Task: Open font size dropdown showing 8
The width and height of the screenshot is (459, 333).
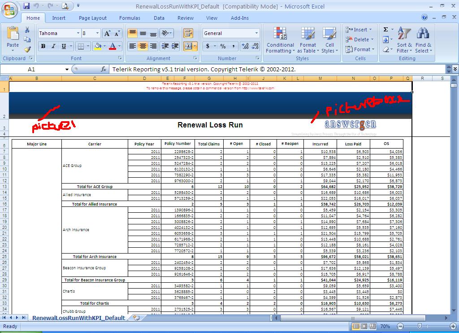Action: pyautogui.click(x=97, y=33)
